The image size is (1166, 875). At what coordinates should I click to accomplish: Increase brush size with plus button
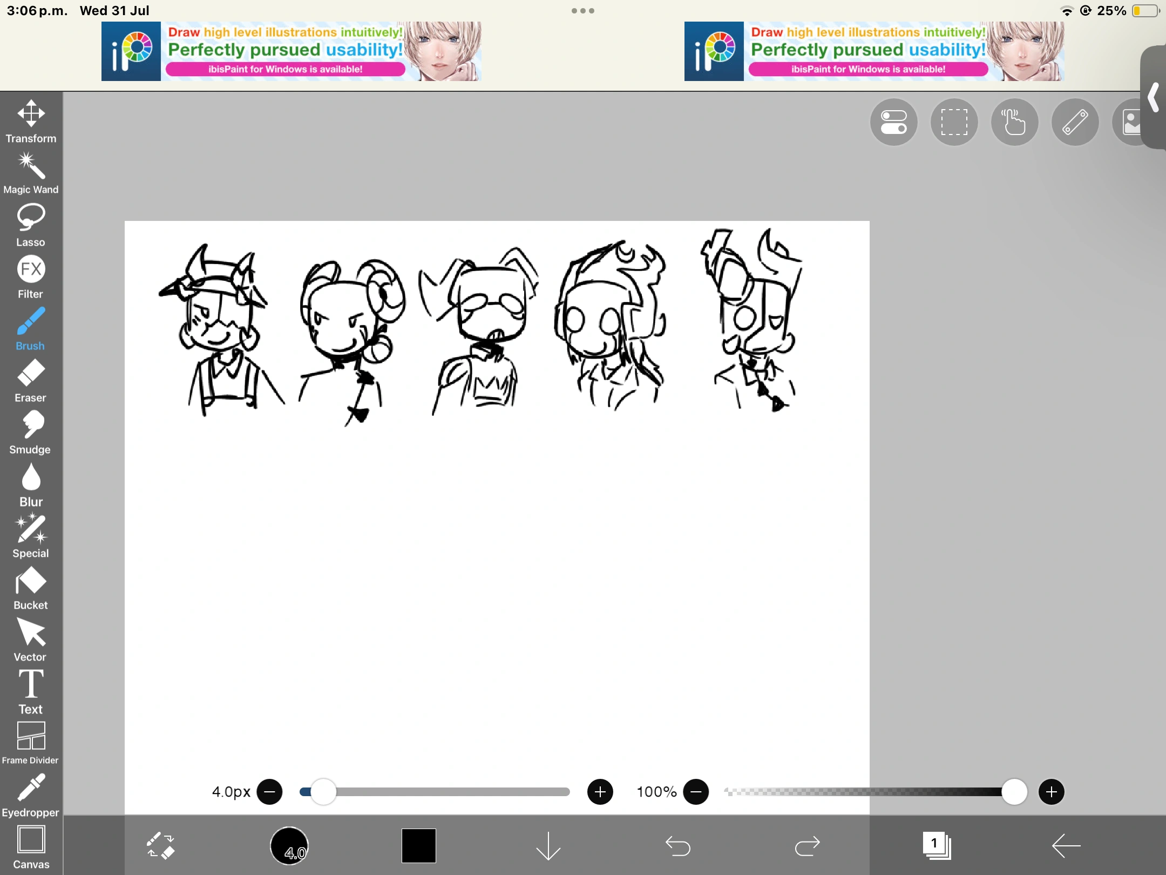pyautogui.click(x=600, y=792)
